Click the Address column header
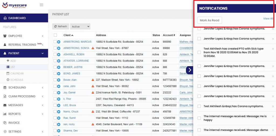 pos(101,35)
